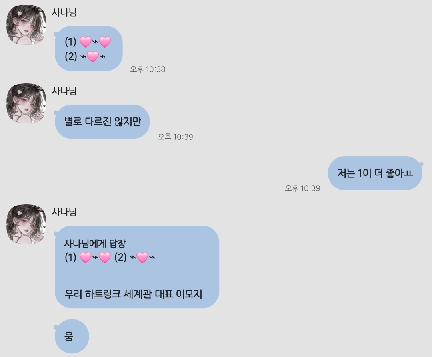Screen dimensions: 432x357
Task: Click last pink heart in quoted reply
Action: tap(142, 258)
